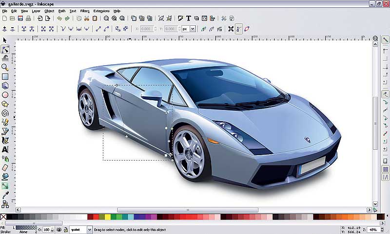Select the 3D Box tool

tap(5, 86)
